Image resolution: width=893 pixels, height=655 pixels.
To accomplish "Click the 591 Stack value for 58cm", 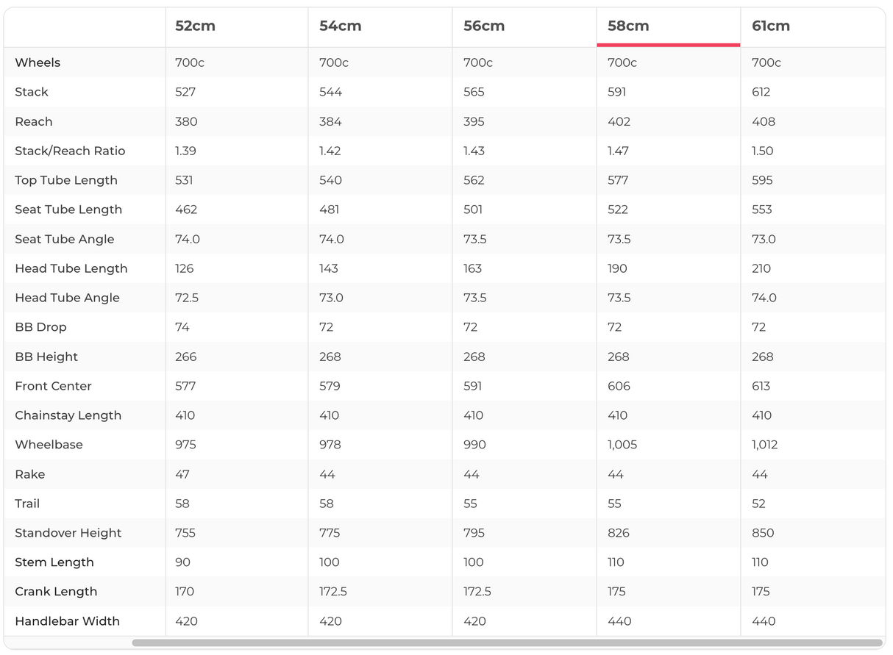I will [x=617, y=92].
